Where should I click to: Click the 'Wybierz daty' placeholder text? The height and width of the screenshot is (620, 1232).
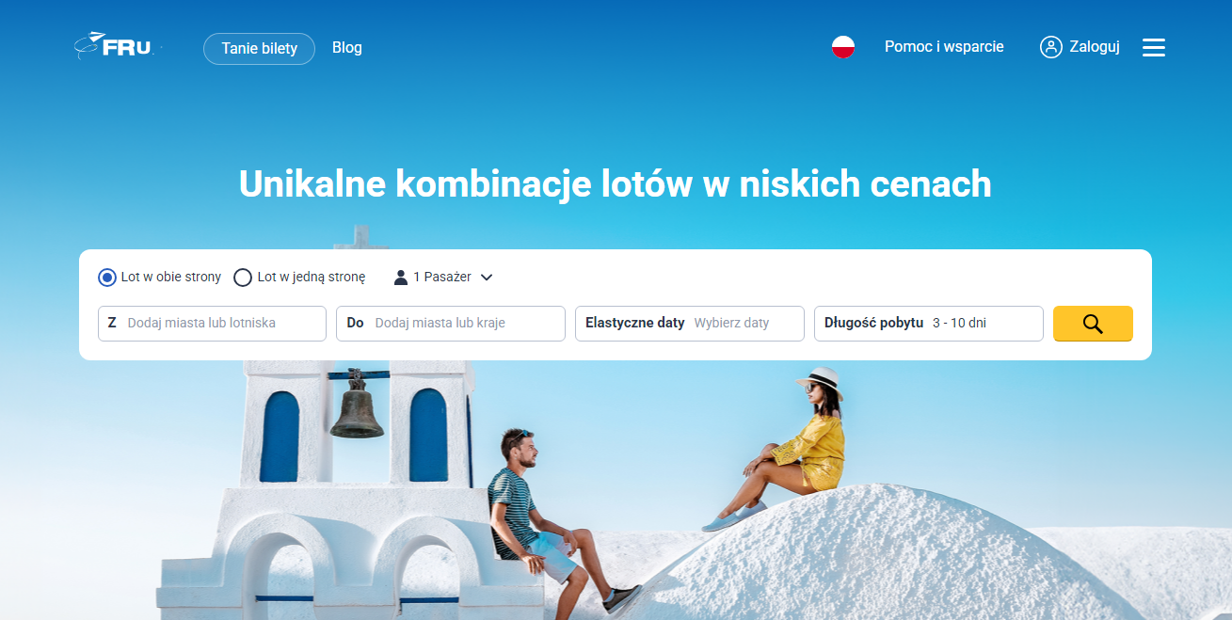732,323
